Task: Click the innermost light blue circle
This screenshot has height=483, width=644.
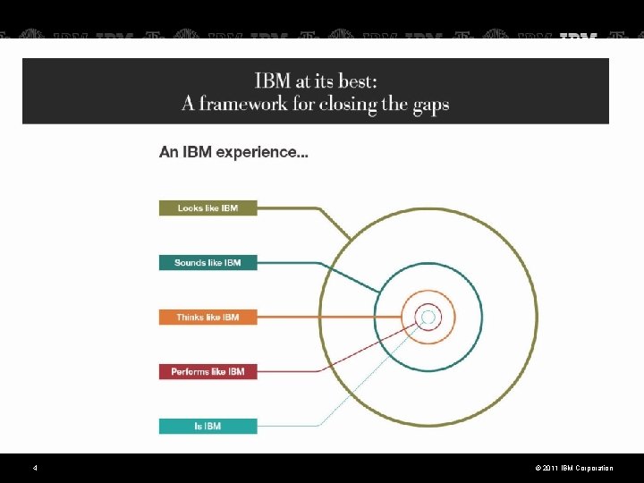Action: pyautogui.click(x=428, y=317)
